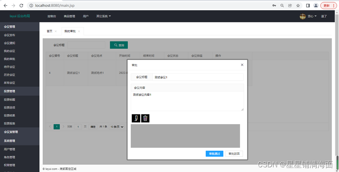Screen dimensions: 339x172
Task: Expand the 会议室管理 sidebar group
Action: point(20,132)
